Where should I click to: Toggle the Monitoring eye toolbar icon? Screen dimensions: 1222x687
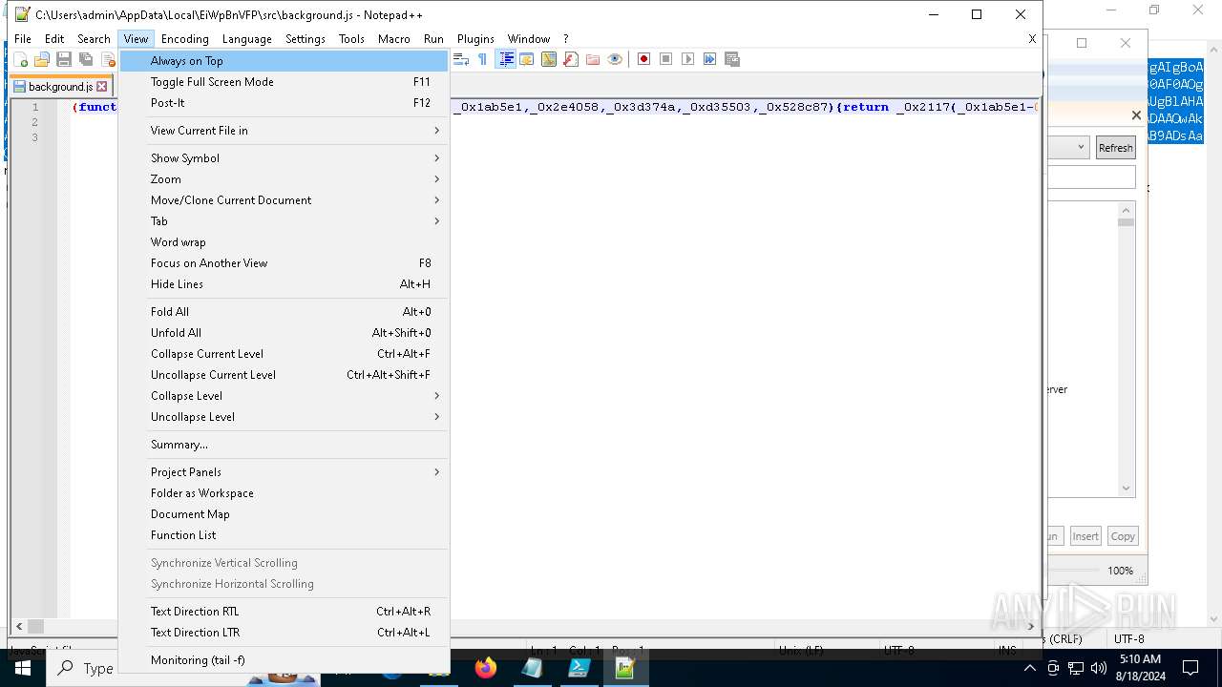tap(615, 59)
